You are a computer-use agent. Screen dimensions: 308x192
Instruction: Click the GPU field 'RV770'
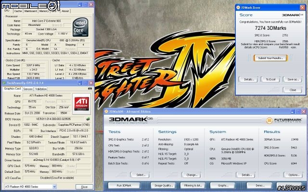[x=32, y=101]
